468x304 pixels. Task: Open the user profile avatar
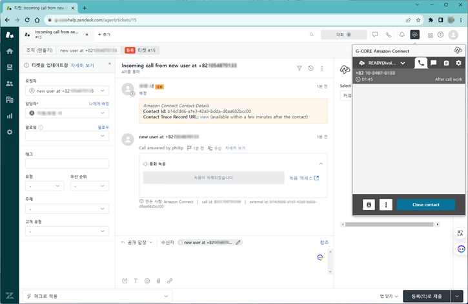click(453, 35)
